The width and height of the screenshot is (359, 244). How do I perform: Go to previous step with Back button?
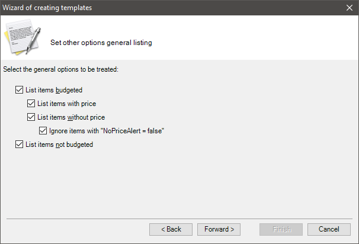[x=171, y=229]
